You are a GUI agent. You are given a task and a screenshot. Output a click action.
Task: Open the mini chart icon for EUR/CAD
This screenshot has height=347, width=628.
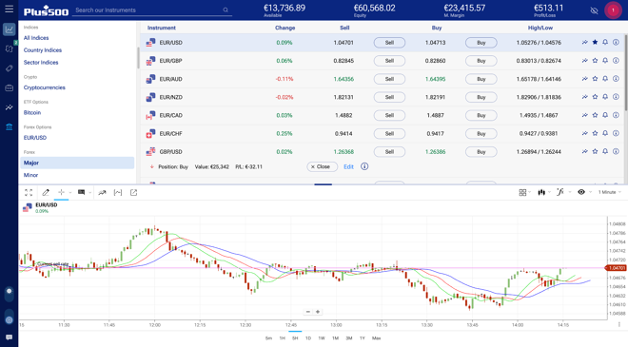[x=585, y=115]
